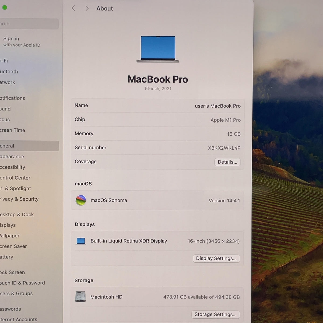Open Displays in sidebar
The image size is (323, 323).
[x=29, y=225]
